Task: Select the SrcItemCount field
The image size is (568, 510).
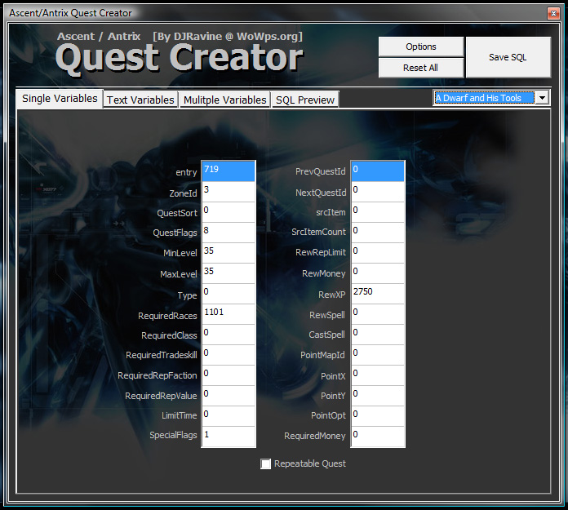Action: pyautogui.click(x=378, y=233)
